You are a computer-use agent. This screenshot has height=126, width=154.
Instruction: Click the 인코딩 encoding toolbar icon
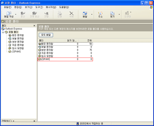click(127, 13)
